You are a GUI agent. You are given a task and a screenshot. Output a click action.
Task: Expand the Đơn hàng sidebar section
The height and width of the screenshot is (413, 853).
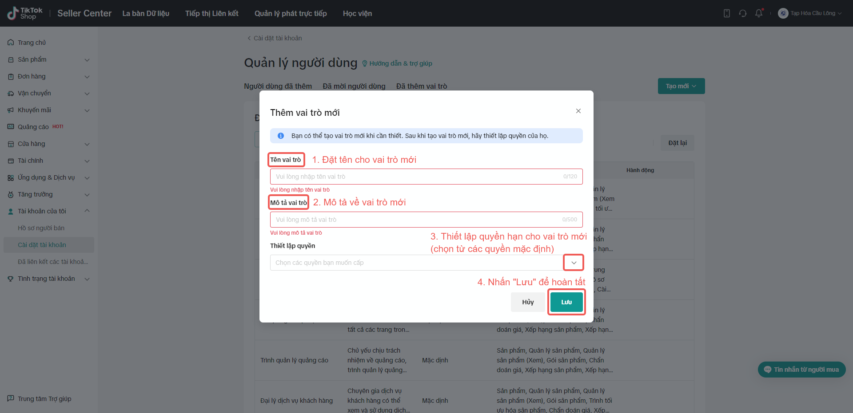(x=87, y=77)
